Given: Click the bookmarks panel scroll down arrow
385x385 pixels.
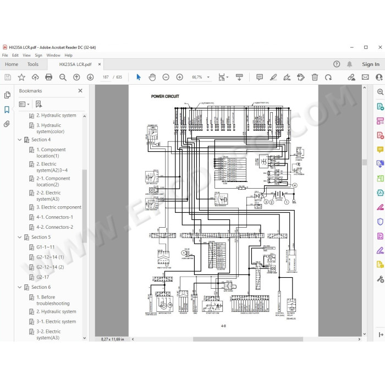Looking at the screenshot, I should tap(85, 338).
